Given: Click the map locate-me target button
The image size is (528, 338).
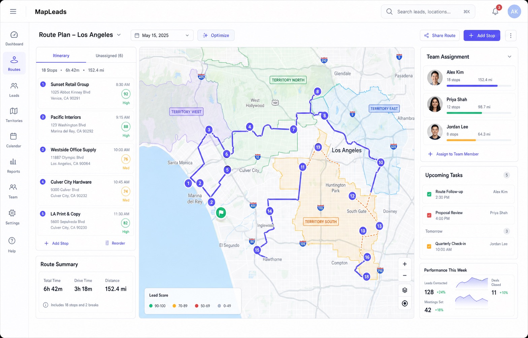Looking at the screenshot, I should (x=405, y=303).
